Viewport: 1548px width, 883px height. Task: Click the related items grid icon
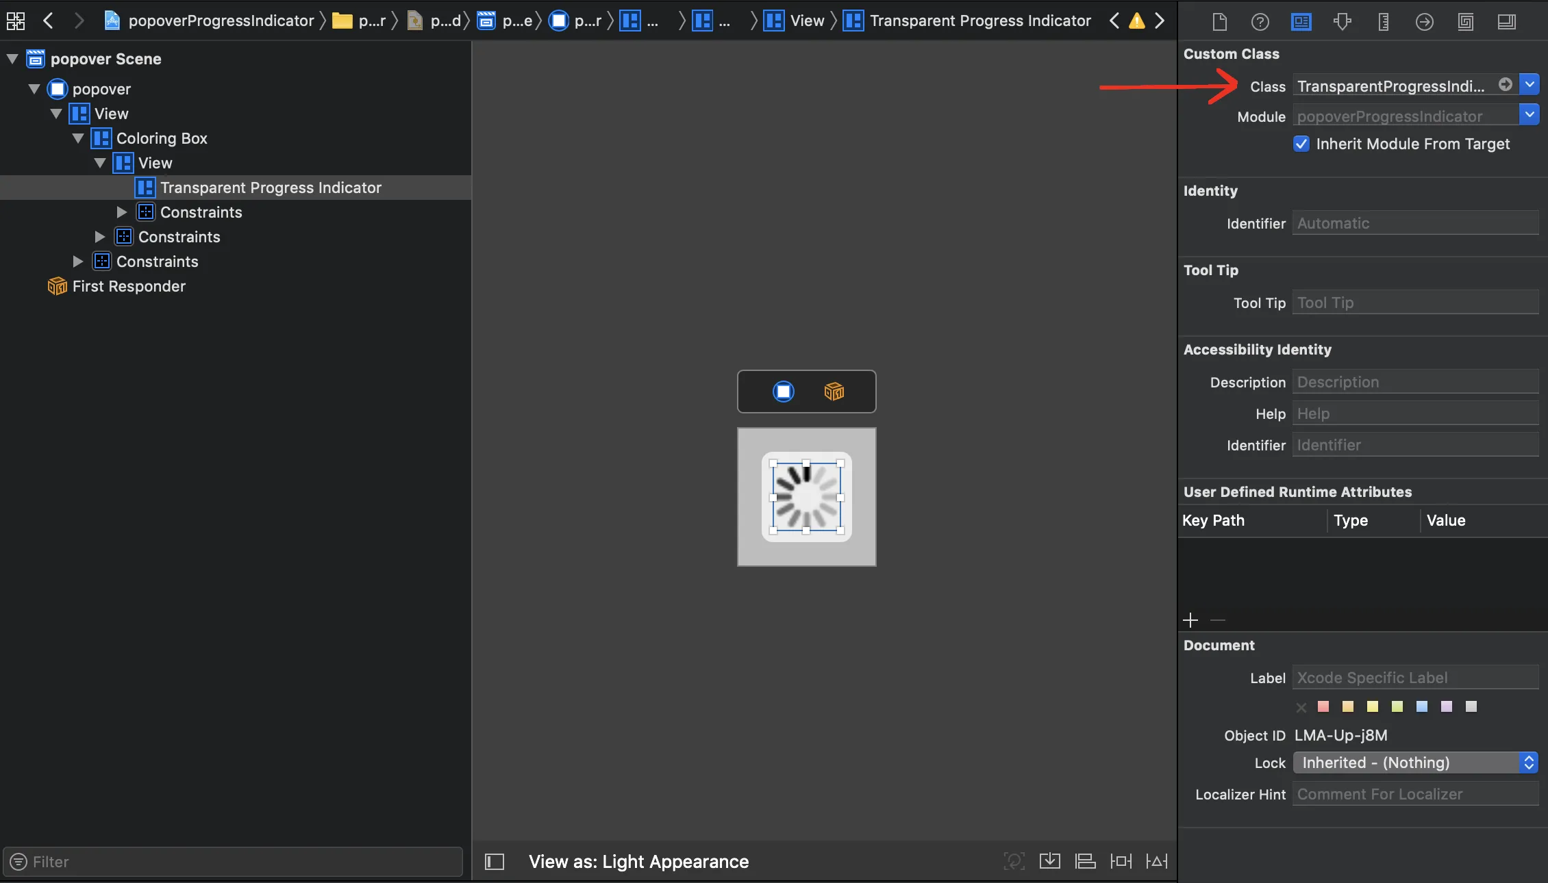pyautogui.click(x=16, y=21)
